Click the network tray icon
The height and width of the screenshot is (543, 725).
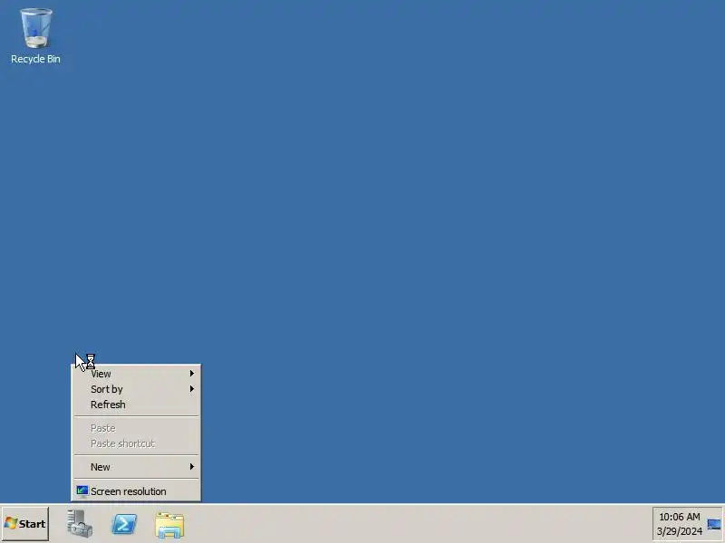pos(713,524)
